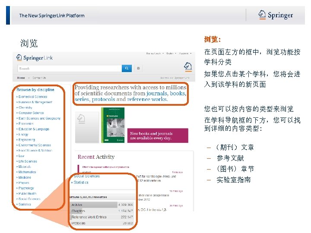Click the books link in intro text
Viewport: 311px width, 233px height.
(178, 93)
